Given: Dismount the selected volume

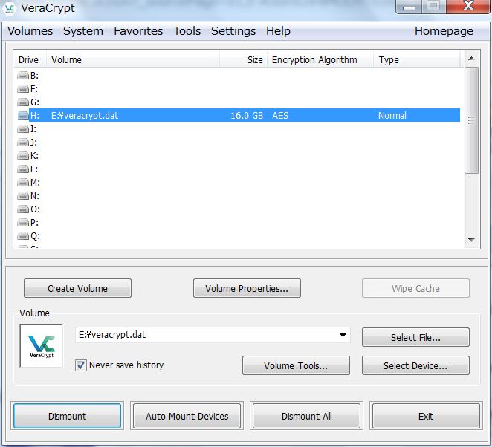Looking at the screenshot, I should point(67,416).
